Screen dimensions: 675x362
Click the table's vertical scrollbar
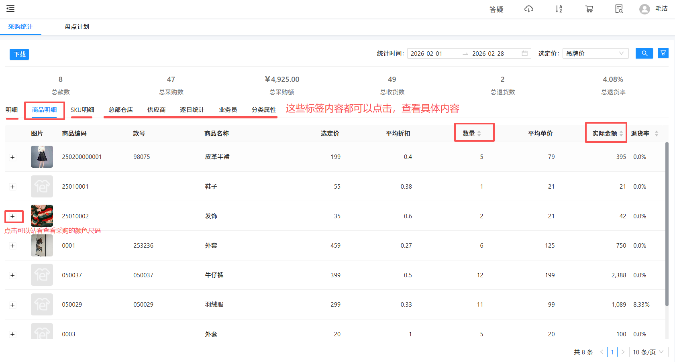pos(667,225)
